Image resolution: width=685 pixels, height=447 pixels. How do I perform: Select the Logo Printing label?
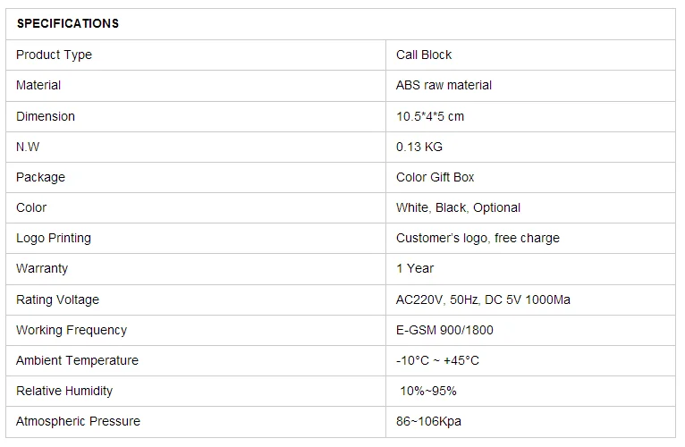pos(54,238)
